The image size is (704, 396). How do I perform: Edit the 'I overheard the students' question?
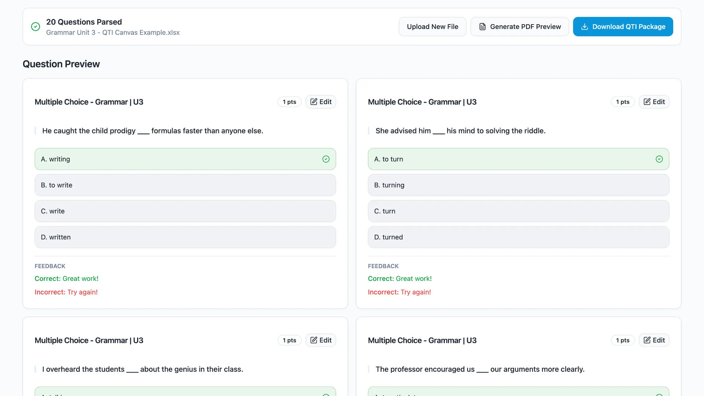pos(321,340)
